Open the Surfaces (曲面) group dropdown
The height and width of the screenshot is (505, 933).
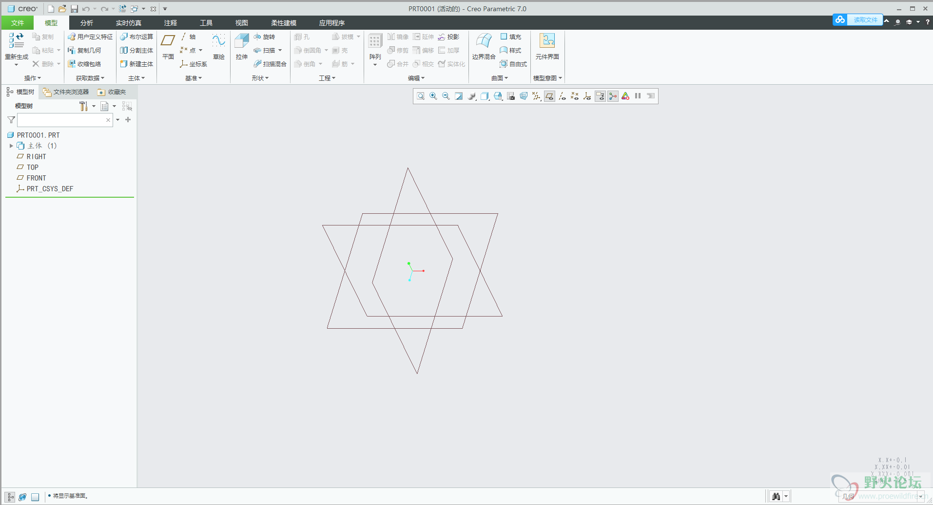(x=500, y=78)
